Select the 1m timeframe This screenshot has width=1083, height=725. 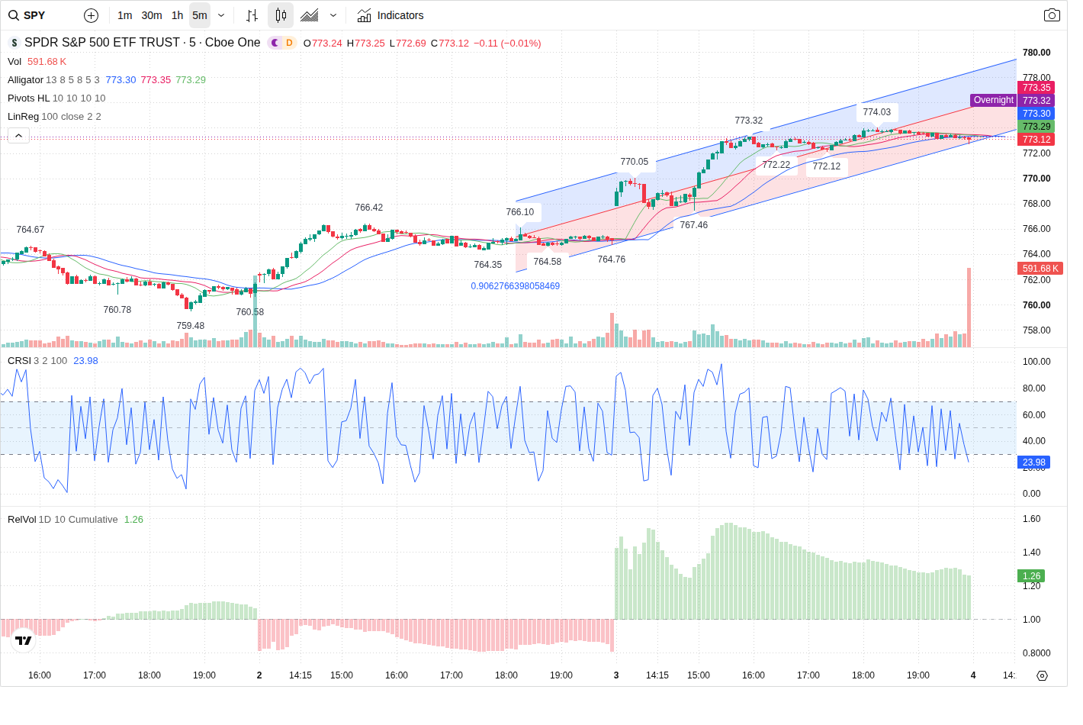click(x=125, y=15)
